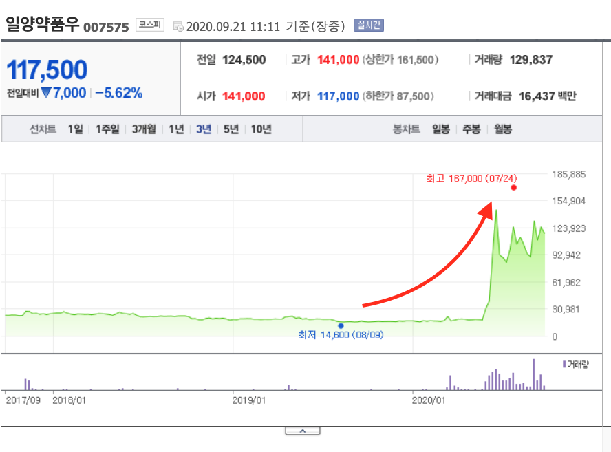
Task: Open the 일봉 candlestick chart
Action: (x=441, y=129)
